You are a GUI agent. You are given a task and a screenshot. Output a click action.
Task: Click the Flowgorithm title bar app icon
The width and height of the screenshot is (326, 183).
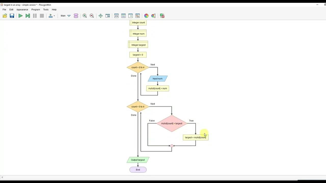(2, 5)
